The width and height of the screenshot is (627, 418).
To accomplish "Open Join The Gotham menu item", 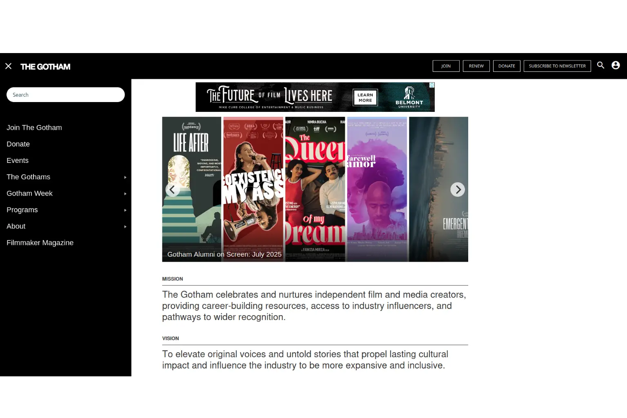I will [x=34, y=128].
